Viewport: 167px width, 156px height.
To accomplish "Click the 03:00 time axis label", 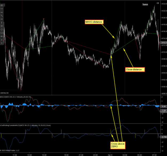I will (x=125, y=155).
